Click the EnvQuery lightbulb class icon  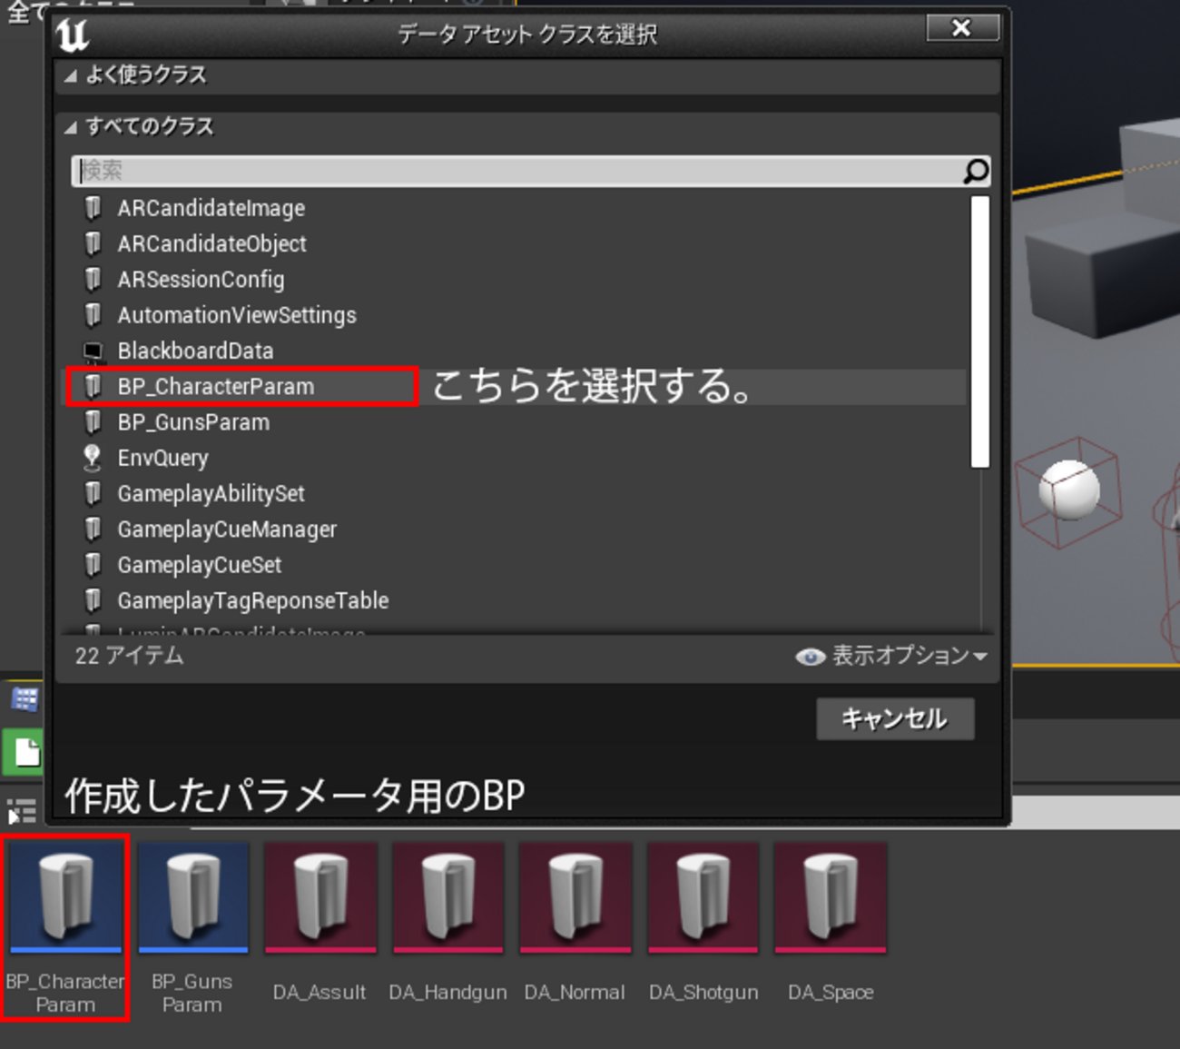92,458
